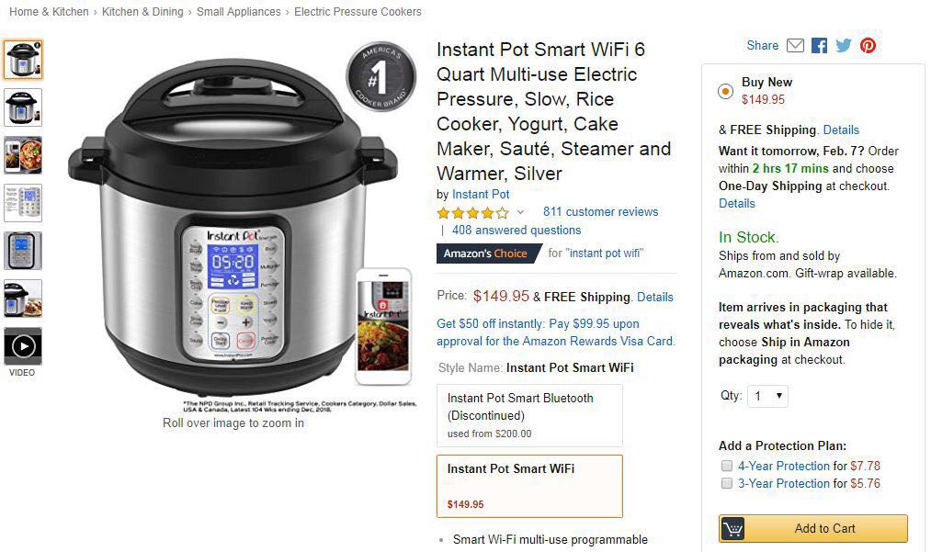
Task: Go to Electric Pressure Cookers breadcrumb
Action: [x=358, y=12]
